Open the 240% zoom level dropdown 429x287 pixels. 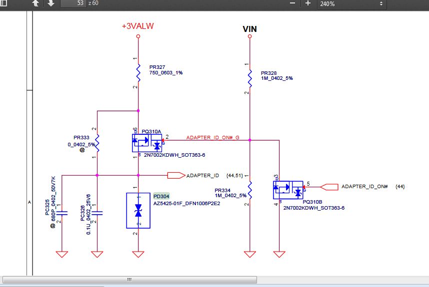tap(352, 4)
